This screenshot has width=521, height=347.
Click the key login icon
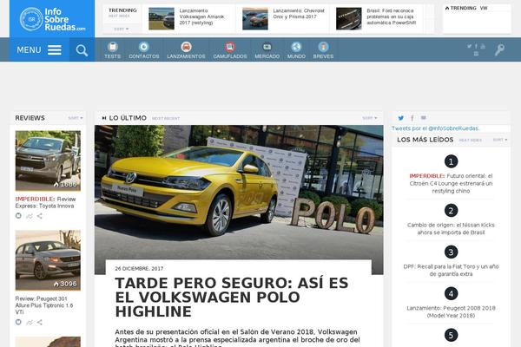coord(499,49)
